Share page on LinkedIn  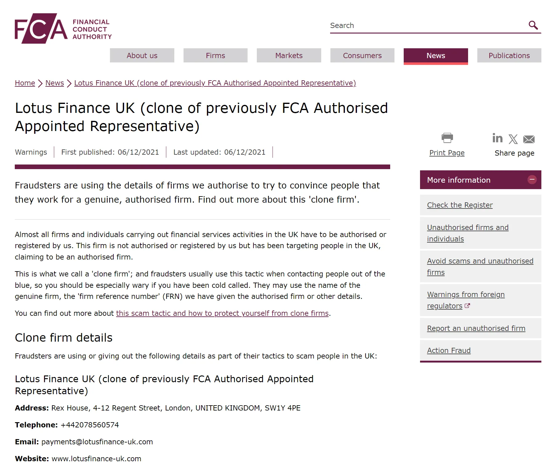pyautogui.click(x=497, y=138)
